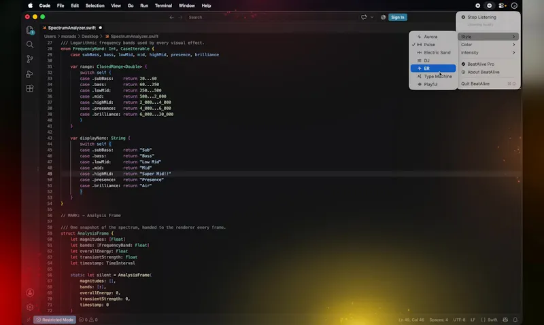Open the Selection menu

[x=95, y=5]
